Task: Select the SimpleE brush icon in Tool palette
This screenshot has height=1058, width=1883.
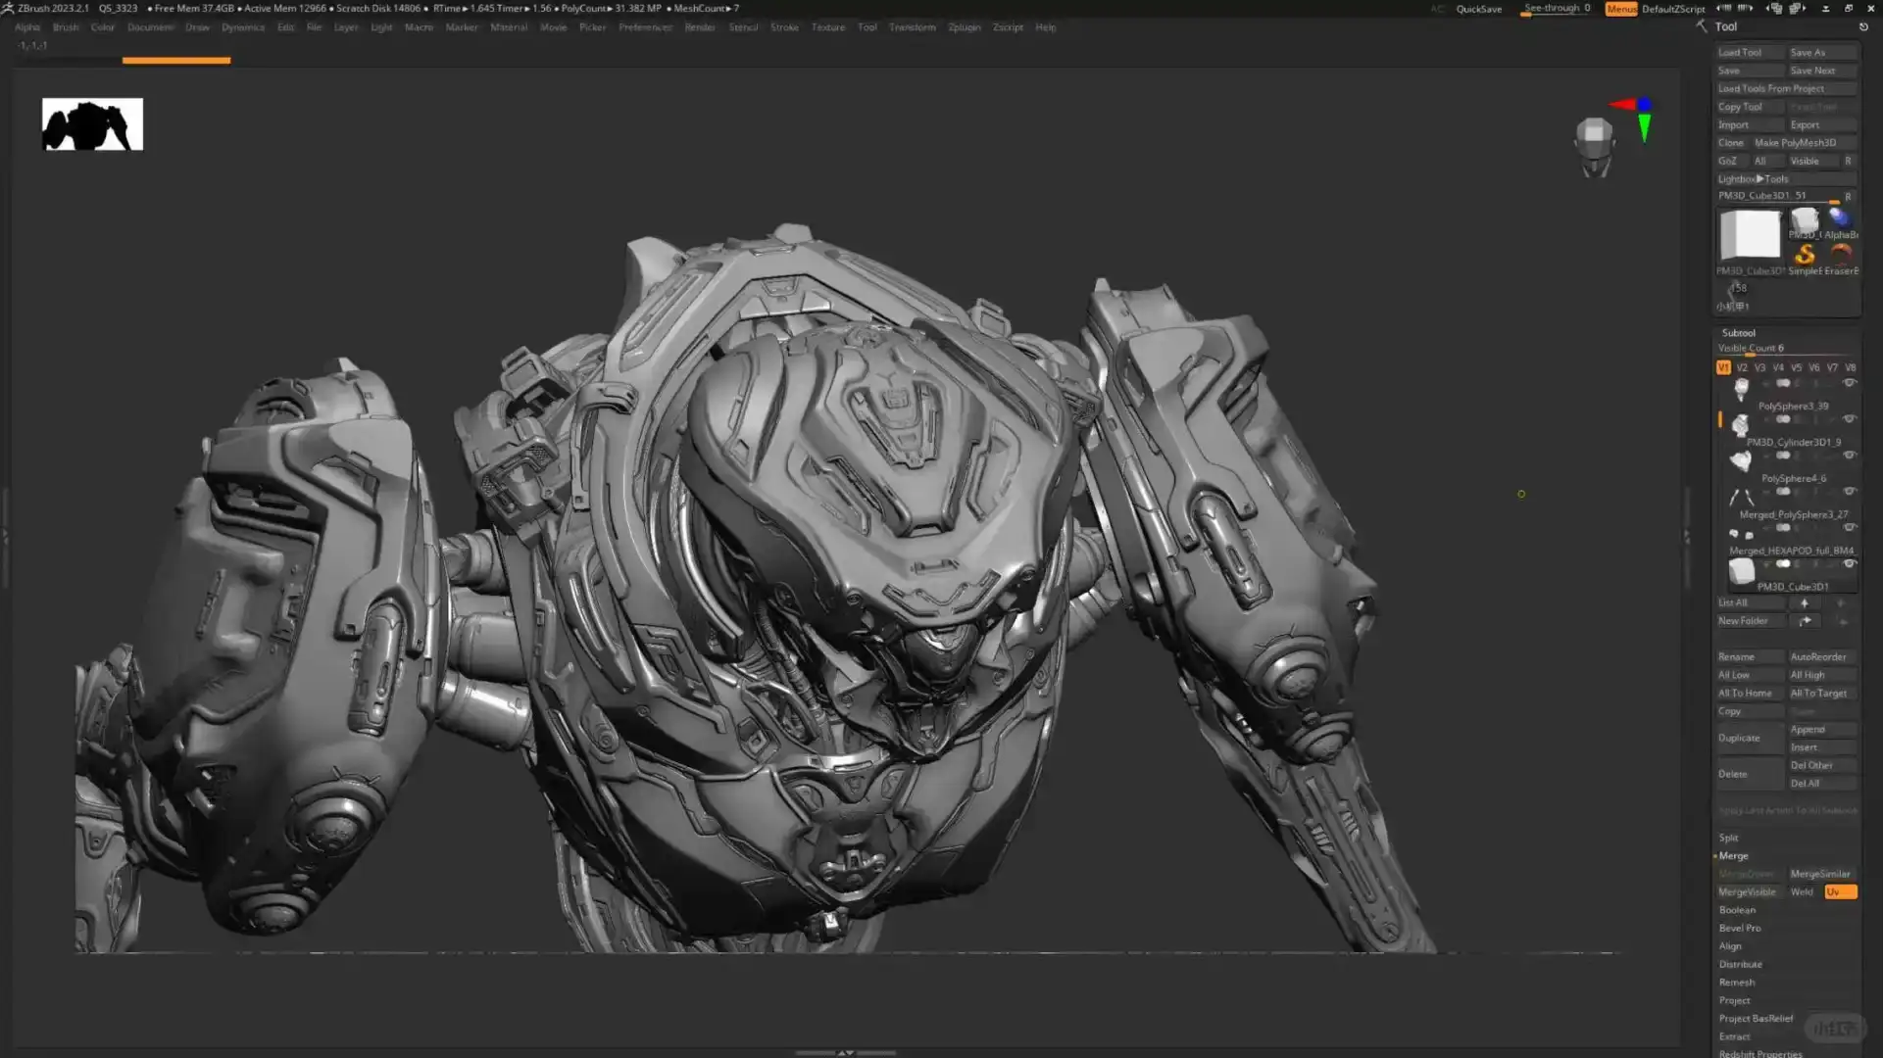Action: point(1805,255)
